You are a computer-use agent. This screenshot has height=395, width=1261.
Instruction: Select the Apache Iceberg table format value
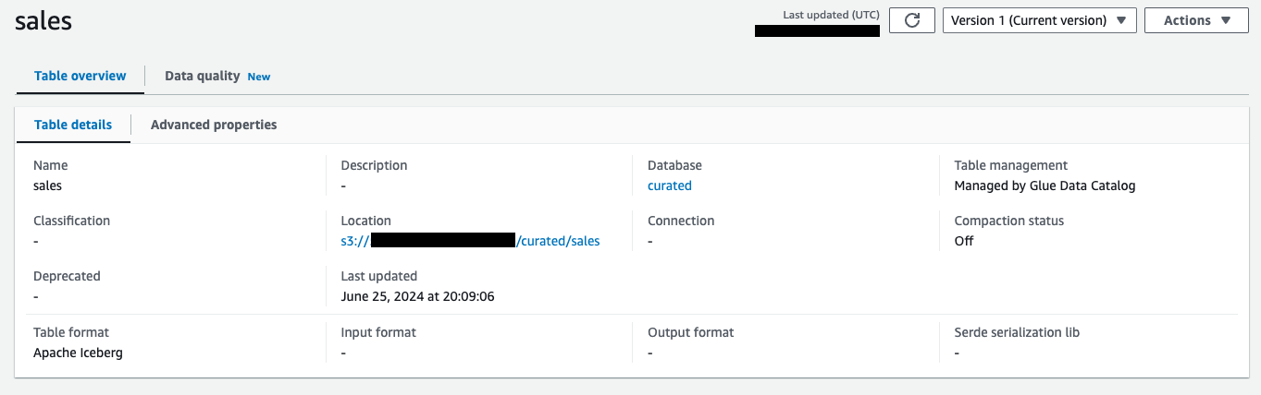coord(78,353)
